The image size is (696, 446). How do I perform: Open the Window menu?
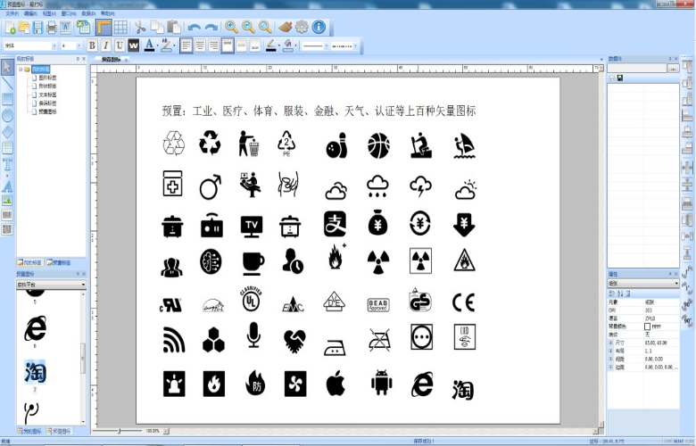coord(69,13)
